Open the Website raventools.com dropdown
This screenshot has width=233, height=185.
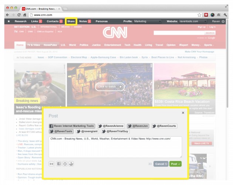coord(193,21)
